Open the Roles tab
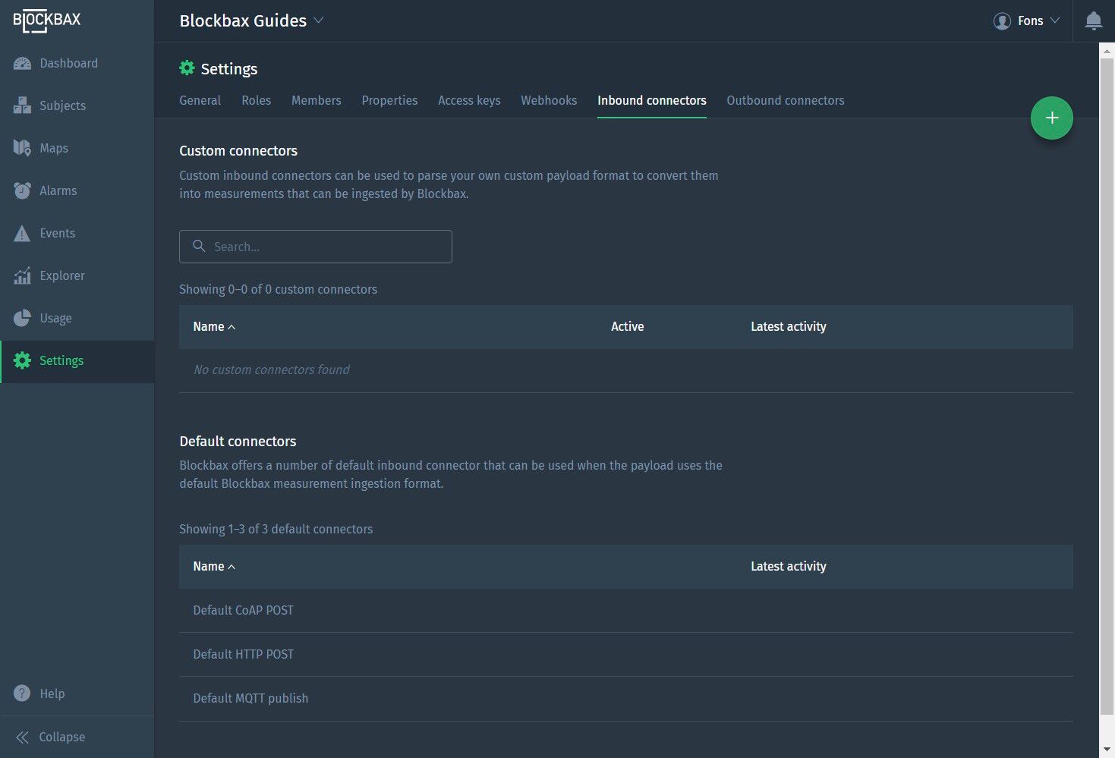Viewport: 1115px width, 758px height. [256, 101]
